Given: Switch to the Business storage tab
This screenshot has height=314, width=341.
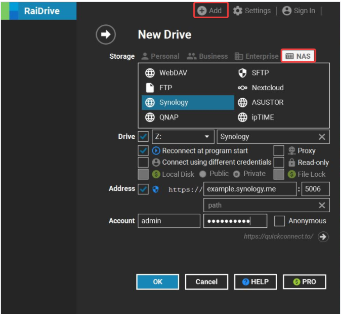Looking at the screenshot, I should 207,56.
